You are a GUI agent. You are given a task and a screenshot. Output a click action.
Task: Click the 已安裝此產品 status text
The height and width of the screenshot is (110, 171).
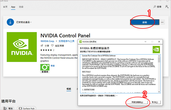pos(24,22)
